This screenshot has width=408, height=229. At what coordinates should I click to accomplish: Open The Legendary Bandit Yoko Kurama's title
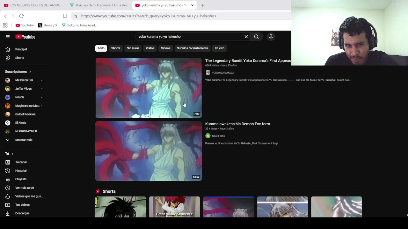click(x=248, y=61)
